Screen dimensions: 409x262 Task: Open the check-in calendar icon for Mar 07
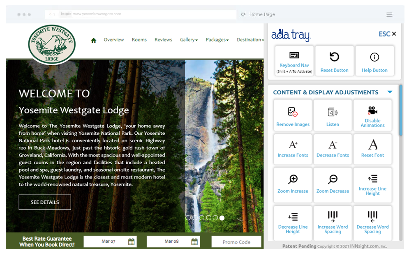131,241
